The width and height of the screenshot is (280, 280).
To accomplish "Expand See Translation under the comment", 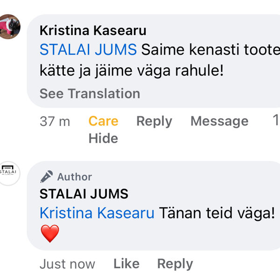I will [x=90, y=93].
